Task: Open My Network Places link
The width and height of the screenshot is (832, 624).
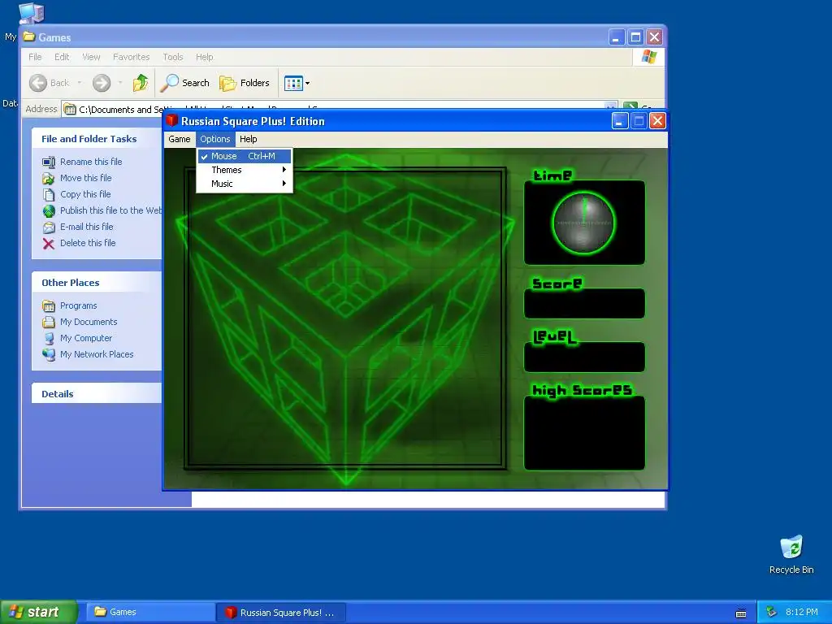Action: point(97,354)
